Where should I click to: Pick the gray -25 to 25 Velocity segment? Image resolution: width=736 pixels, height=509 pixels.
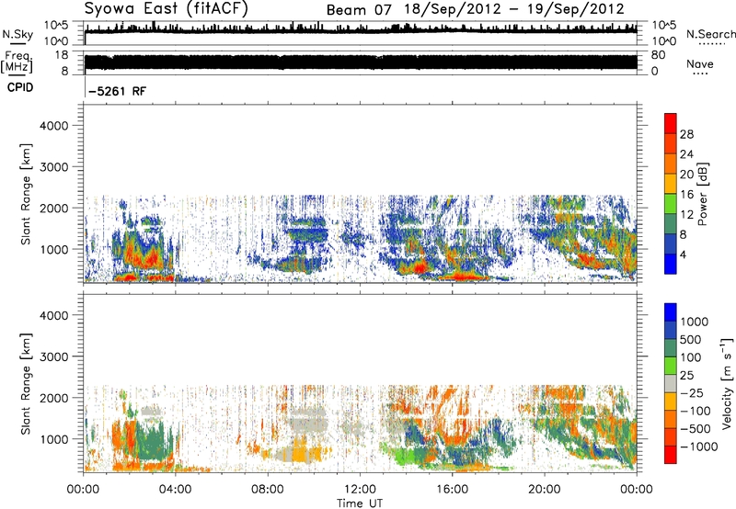671,383
